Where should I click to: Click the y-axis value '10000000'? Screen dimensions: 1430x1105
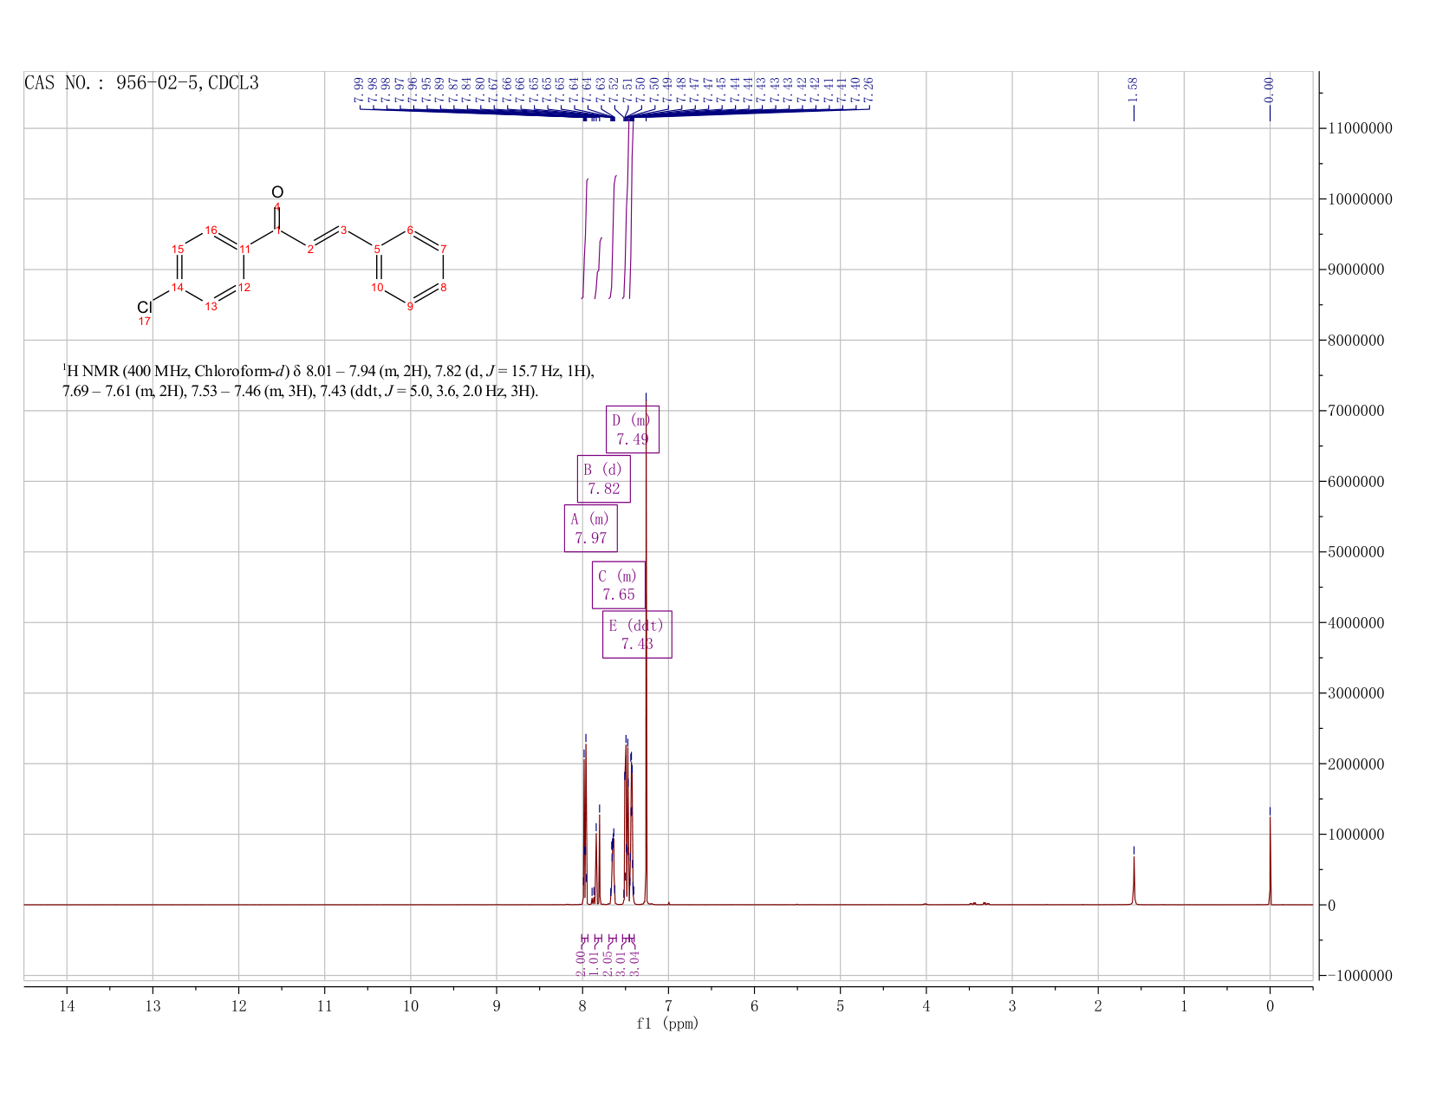tap(1359, 199)
